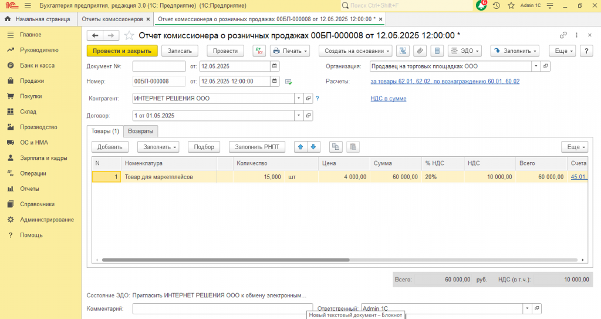Open the report list icon next to paperclip

(437, 51)
